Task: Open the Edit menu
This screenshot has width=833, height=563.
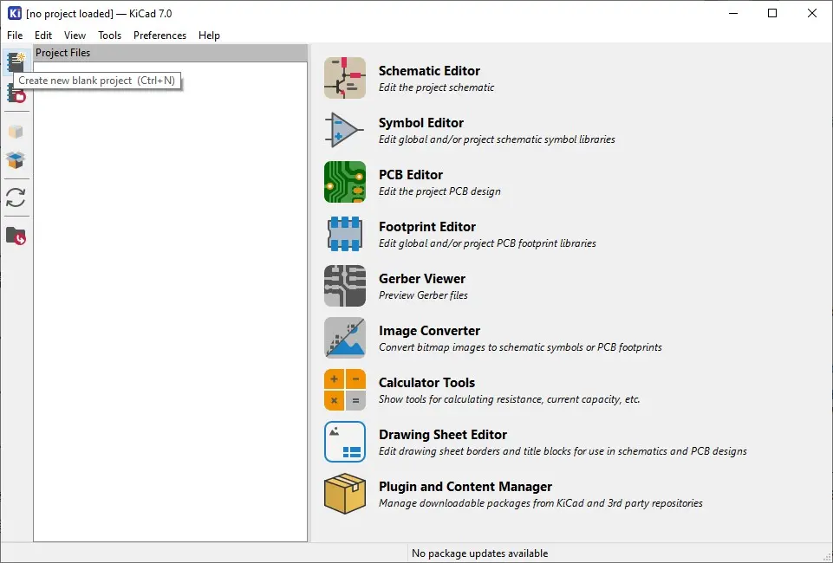Action: pyautogui.click(x=43, y=36)
